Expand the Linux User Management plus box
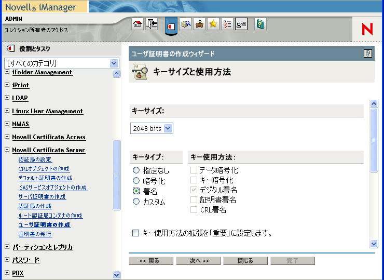384x280 pixels. coord(7,111)
